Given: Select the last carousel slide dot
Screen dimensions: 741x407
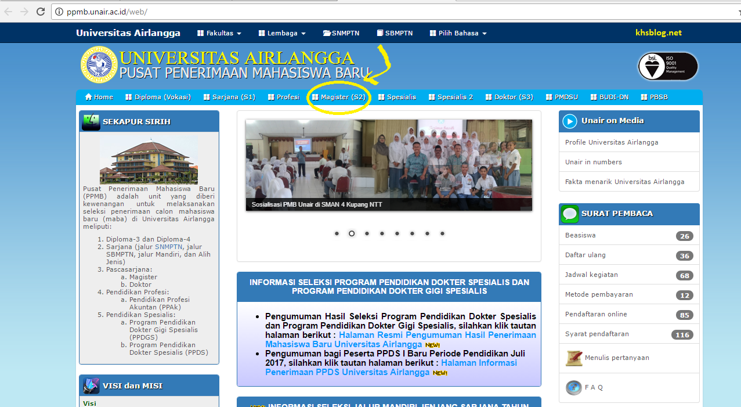Looking at the screenshot, I should (x=442, y=233).
